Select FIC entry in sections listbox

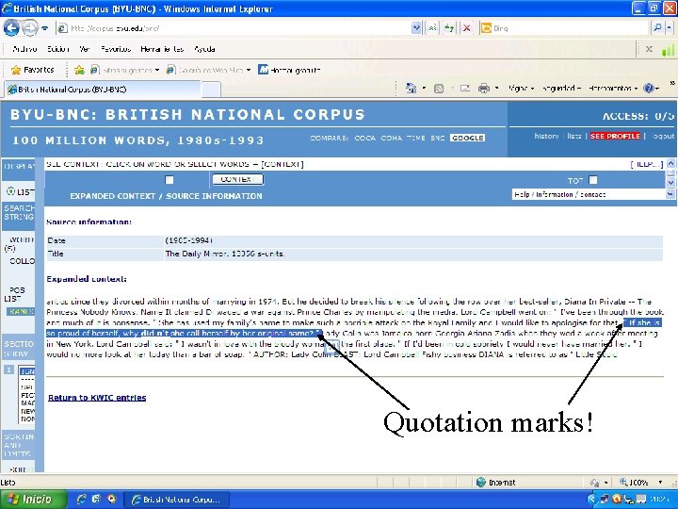point(27,395)
